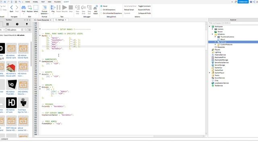Expand the StarterPlayer node
This screenshot has width=258, height=145.
[210, 72]
